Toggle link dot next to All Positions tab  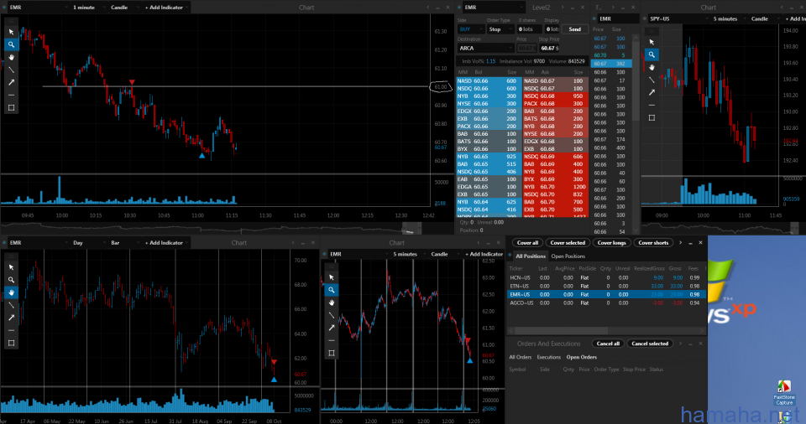[x=511, y=256]
